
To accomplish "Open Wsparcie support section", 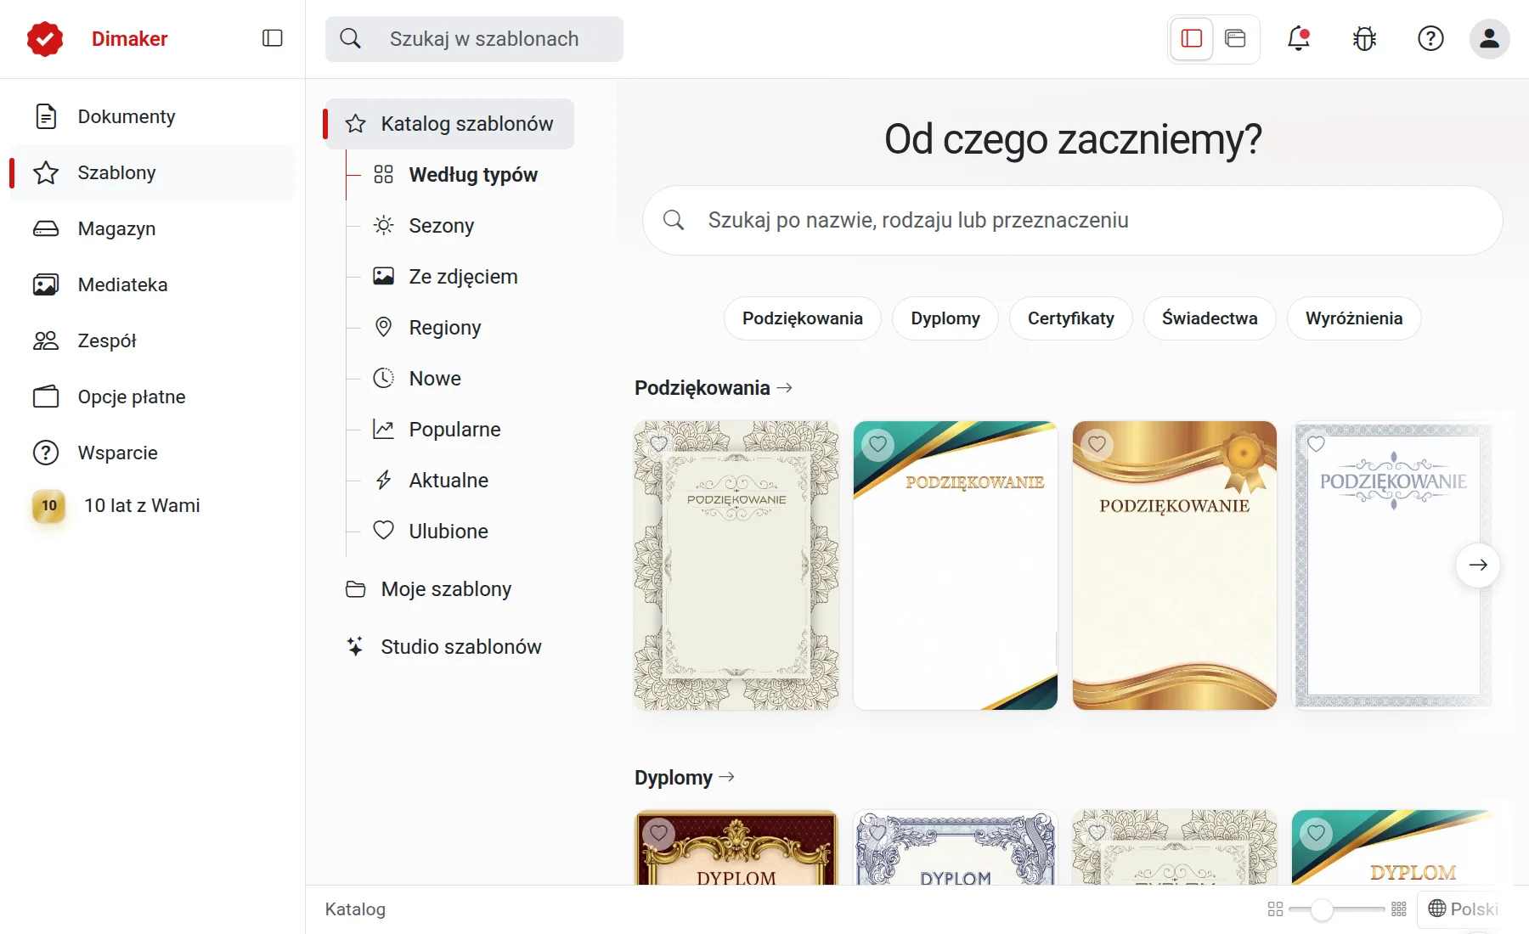I will [x=152, y=453].
